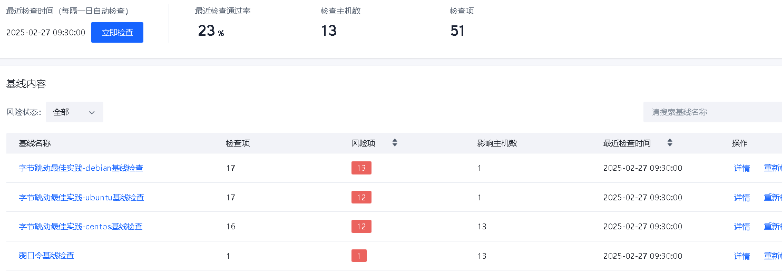Click 详情 for the 弱口令基线检查 row

(x=742, y=256)
